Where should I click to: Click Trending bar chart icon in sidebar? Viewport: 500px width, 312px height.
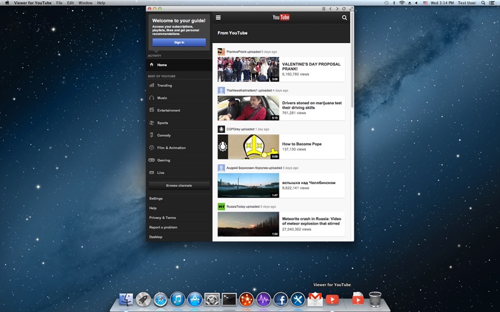(152, 85)
